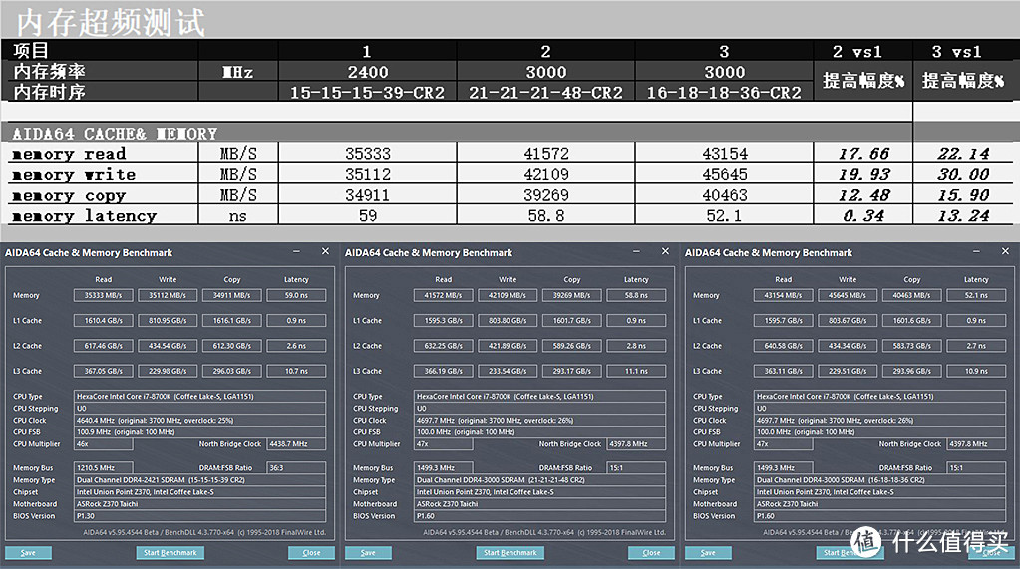Click the 632.25 GB/s L2 read field
1020x569 pixels.
pyautogui.click(x=443, y=346)
